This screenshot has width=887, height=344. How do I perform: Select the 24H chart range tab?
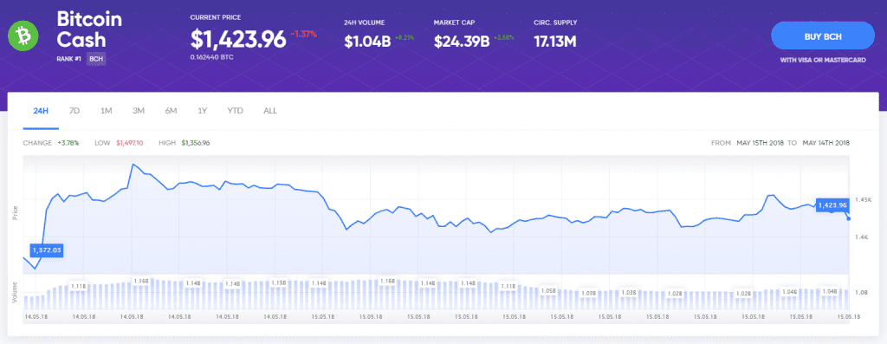[41, 111]
